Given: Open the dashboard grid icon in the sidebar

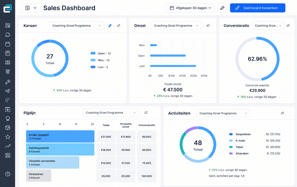Looking at the screenshot, I should coord(7,25).
